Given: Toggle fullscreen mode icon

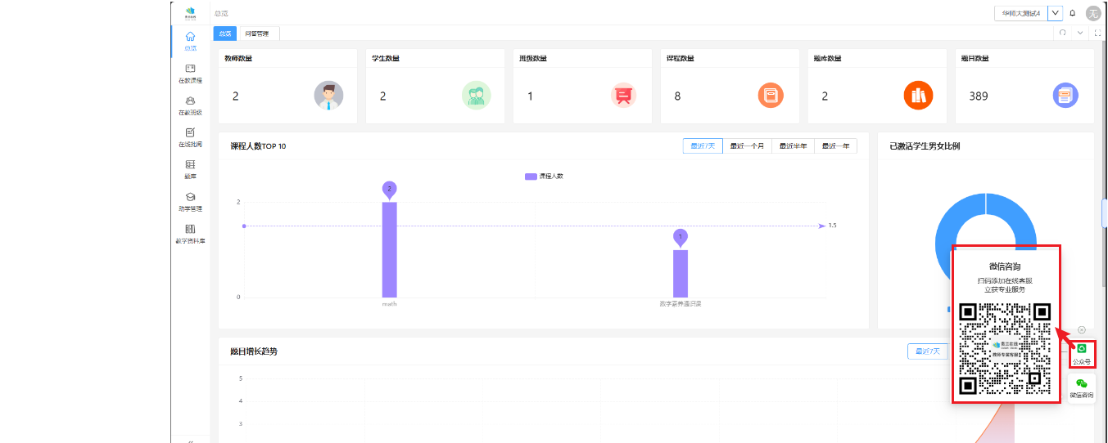Looking at the screenshot, I should pyautogui.click(x=1097, y=34).
